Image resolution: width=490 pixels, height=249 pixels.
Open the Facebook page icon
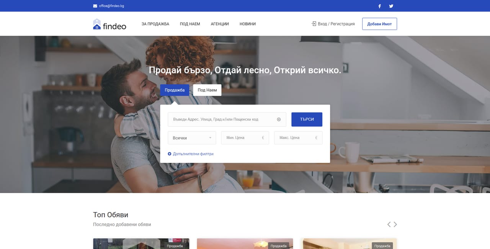pyautogui.click(x=380, y=6)
